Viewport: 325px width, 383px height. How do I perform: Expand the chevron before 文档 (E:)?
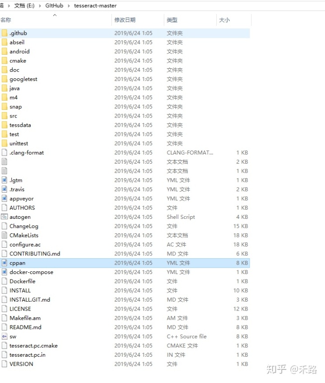pos(9,6)
